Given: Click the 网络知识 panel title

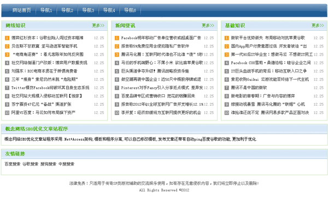Looking at the screenshot, I should click(x=15, y=26).
